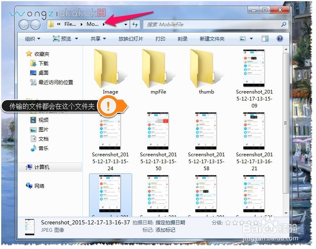This screenshot has height=249, width=316.
Task: Open help with the question mark icon
Action: 280,39
